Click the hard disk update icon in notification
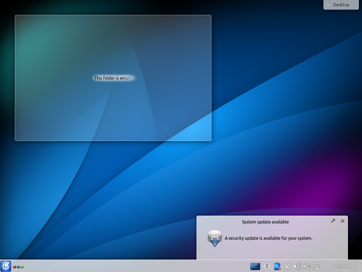Viewport: 362px width, 272px height. 215,238
